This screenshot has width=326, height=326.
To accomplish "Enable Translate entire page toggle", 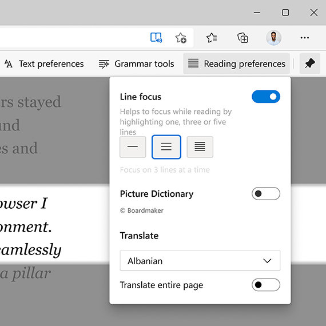I will click(x=266, y=285).
